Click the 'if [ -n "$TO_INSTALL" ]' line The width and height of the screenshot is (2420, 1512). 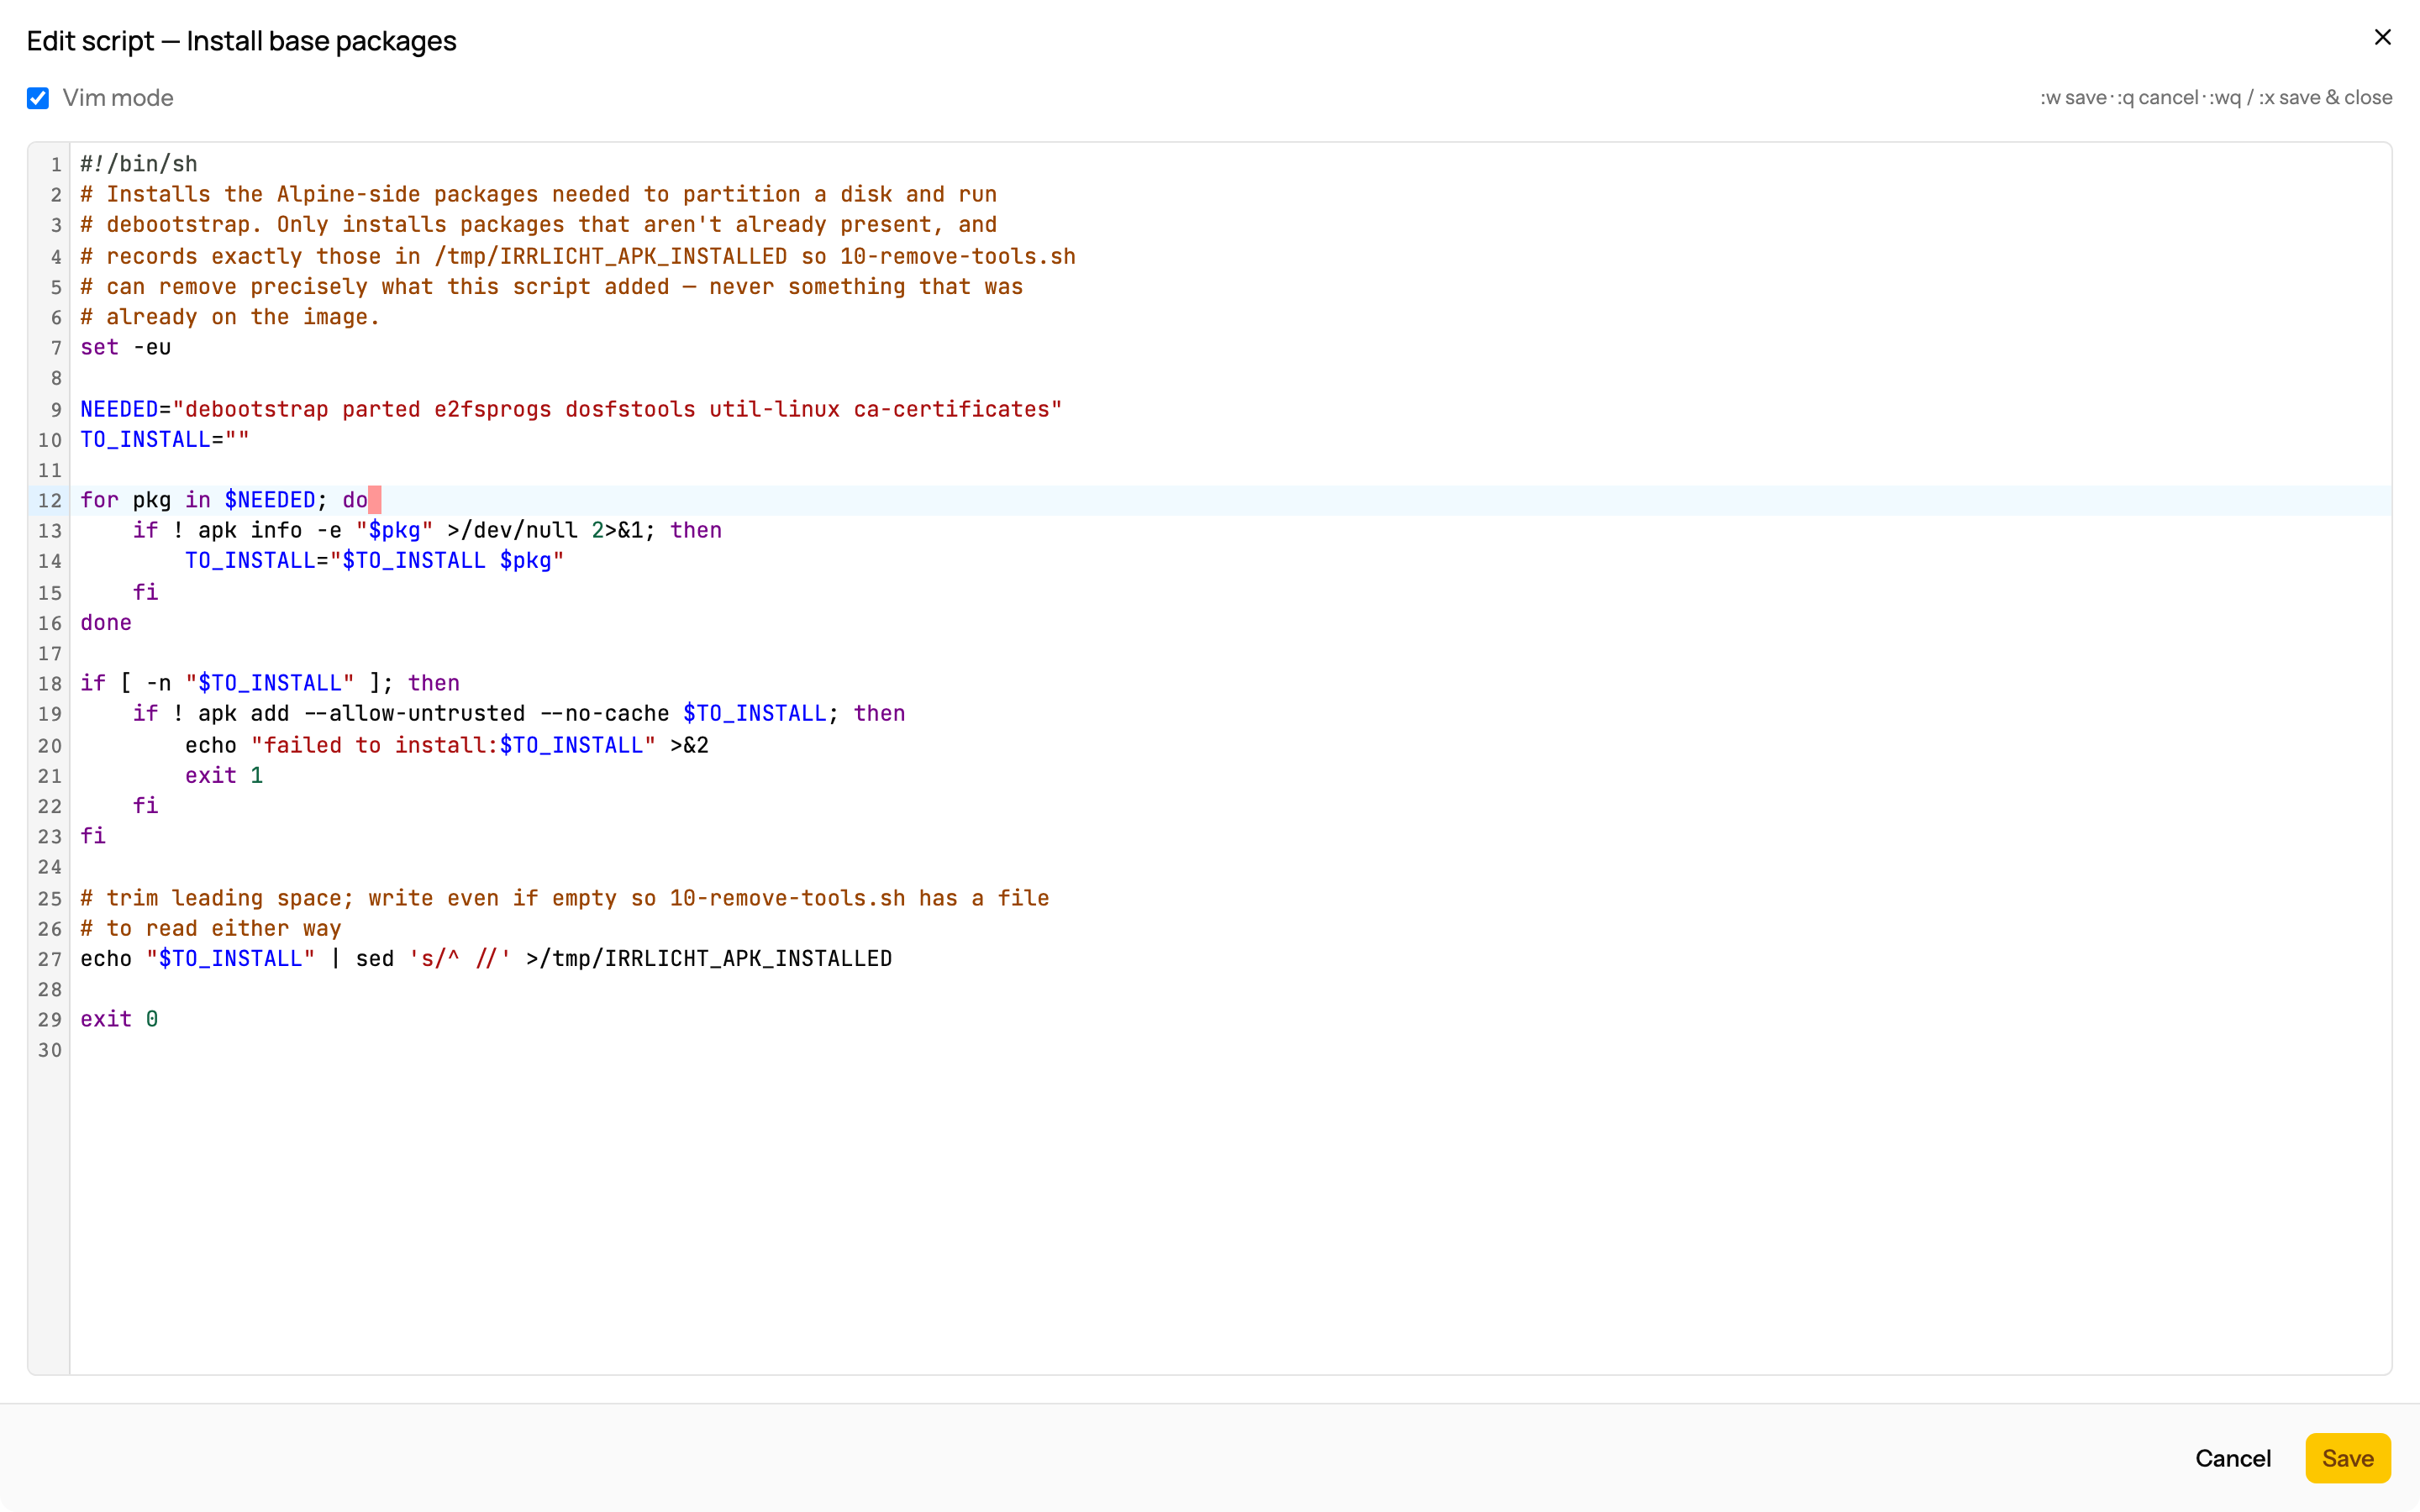coord(270,683)
